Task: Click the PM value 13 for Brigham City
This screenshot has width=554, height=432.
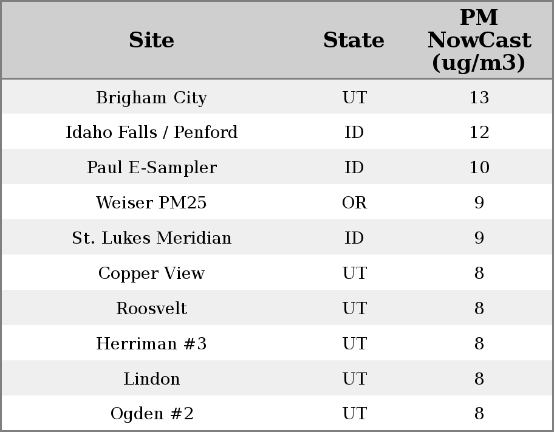Action: click(479, 97)
